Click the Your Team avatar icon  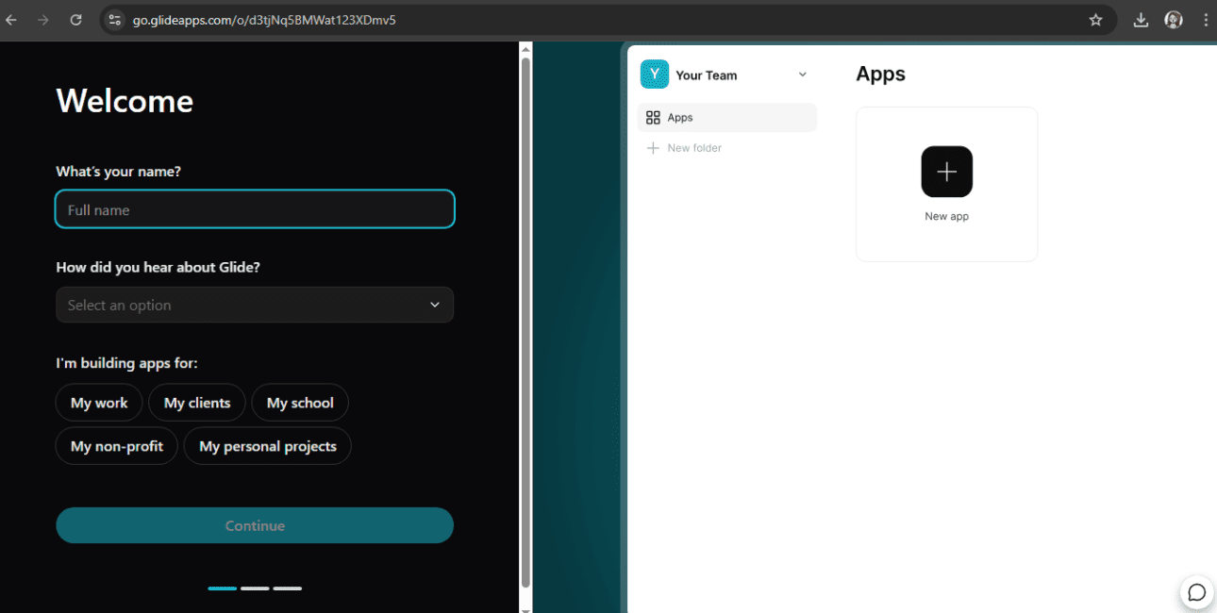coord(654,75)
